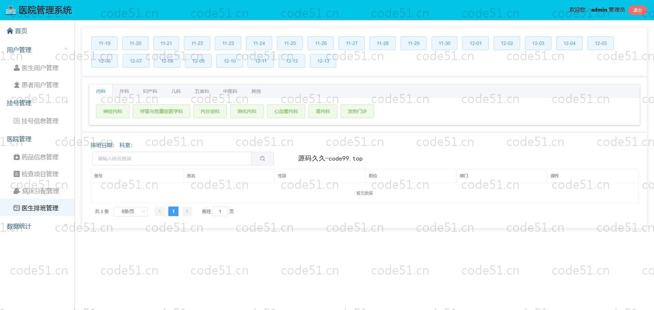Open 医生排班管理 in the sidebar
654x310 pixels.
pos(37,208)
